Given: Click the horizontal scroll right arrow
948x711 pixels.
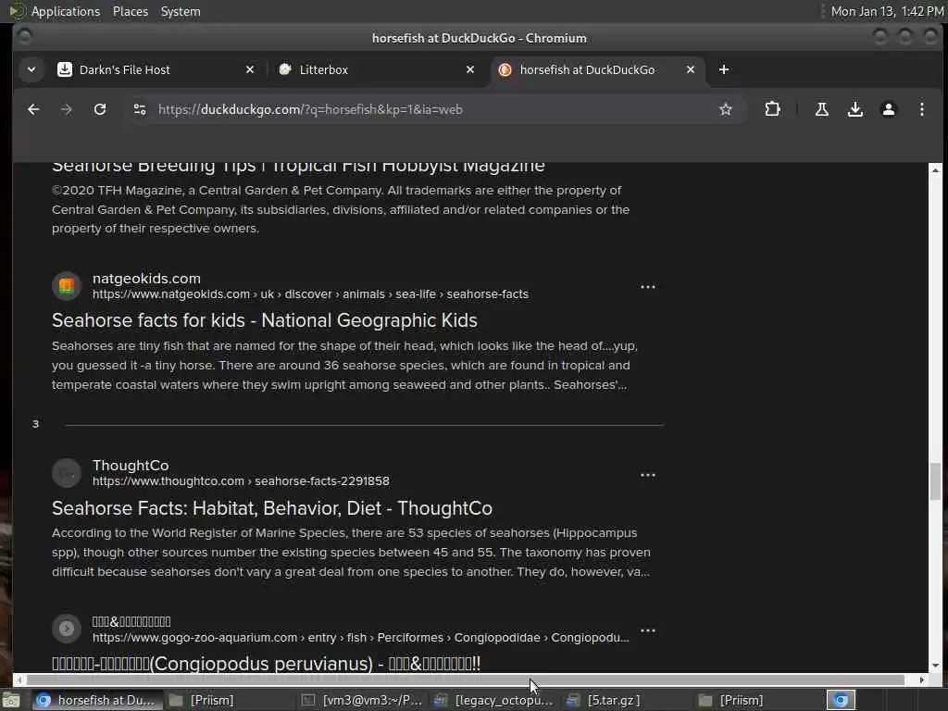Looking at the screenshot, I should [921, 680].
